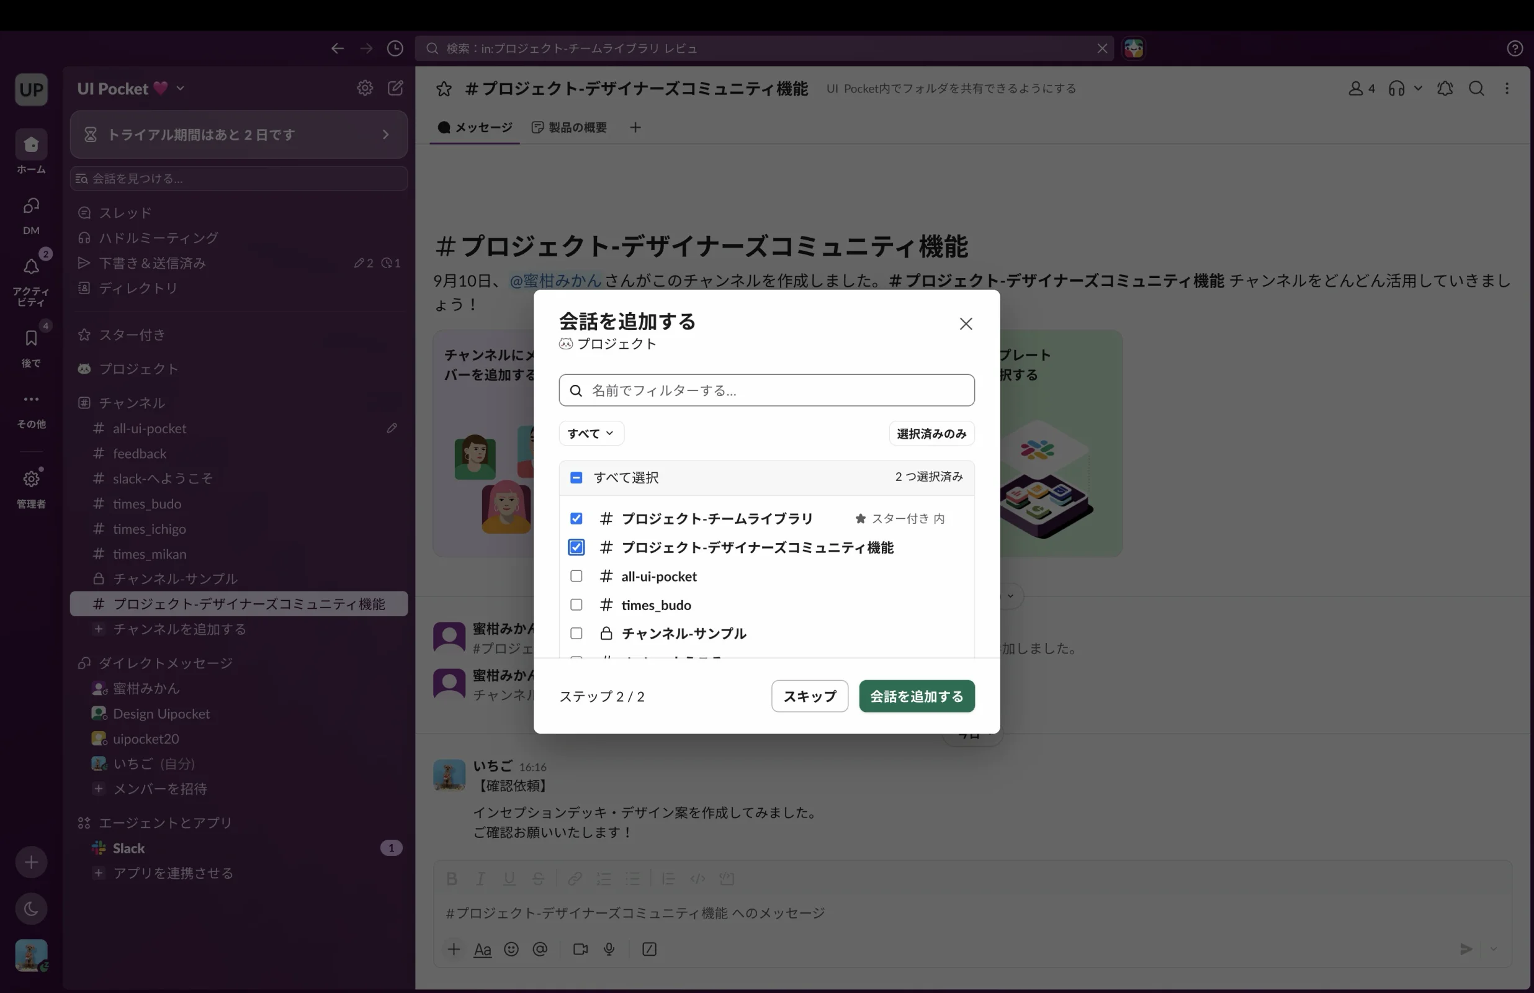The height and width of the screenshot is (993, 1534).
Task: Uncheck プロジェクト-デザイナーズコミュニティ機能 checkbox in dialog
Action: [x=576, y=547]
